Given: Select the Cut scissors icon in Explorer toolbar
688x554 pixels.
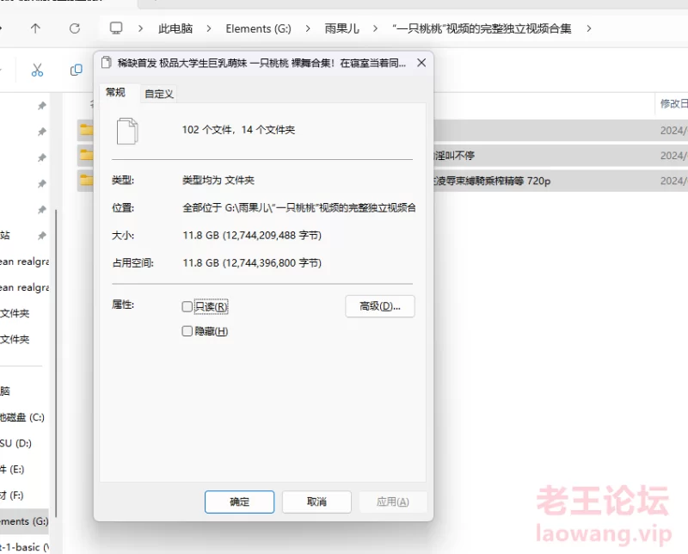Looking at the screenshot, I should (37, 70).
